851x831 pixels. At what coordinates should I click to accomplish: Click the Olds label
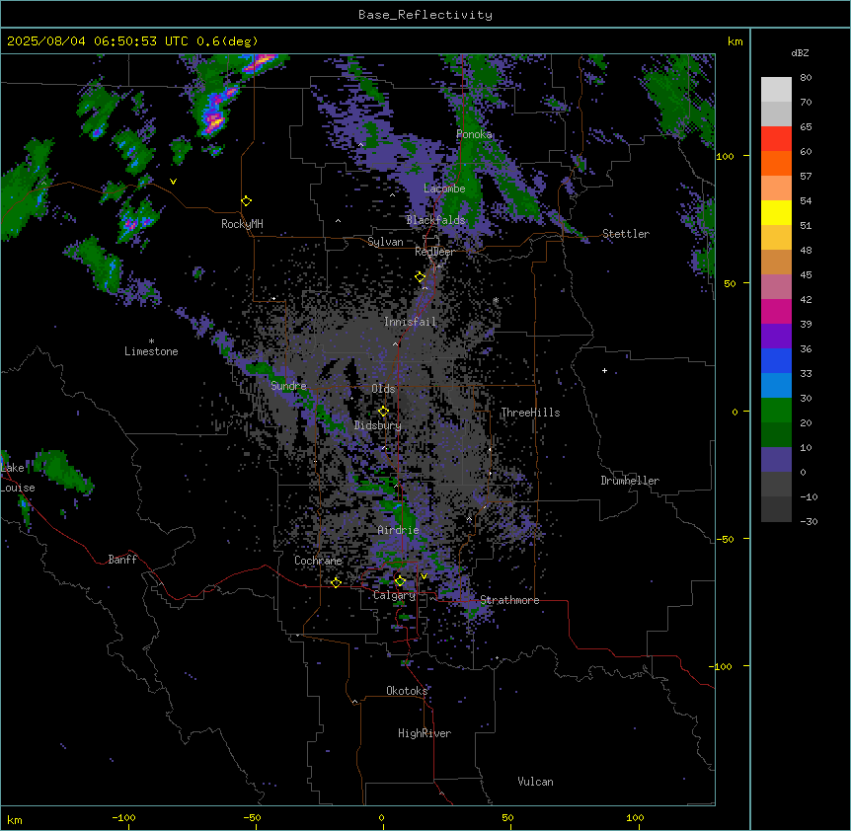[x=383, y=389]
